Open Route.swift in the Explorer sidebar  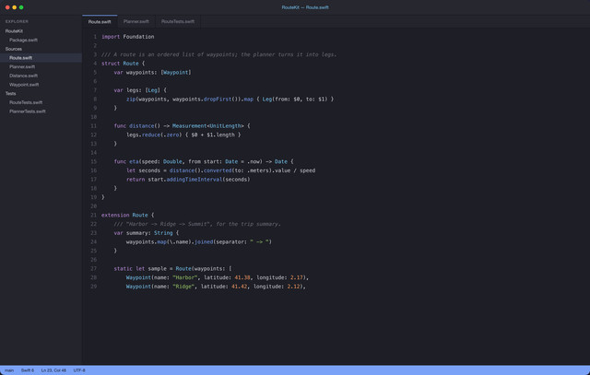coord(41,57)
